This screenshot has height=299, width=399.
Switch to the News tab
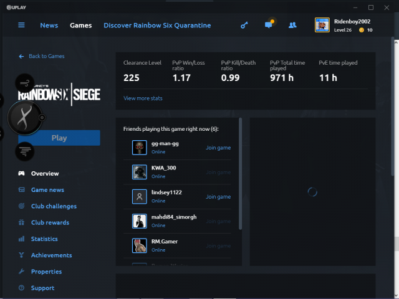point(49,25)
